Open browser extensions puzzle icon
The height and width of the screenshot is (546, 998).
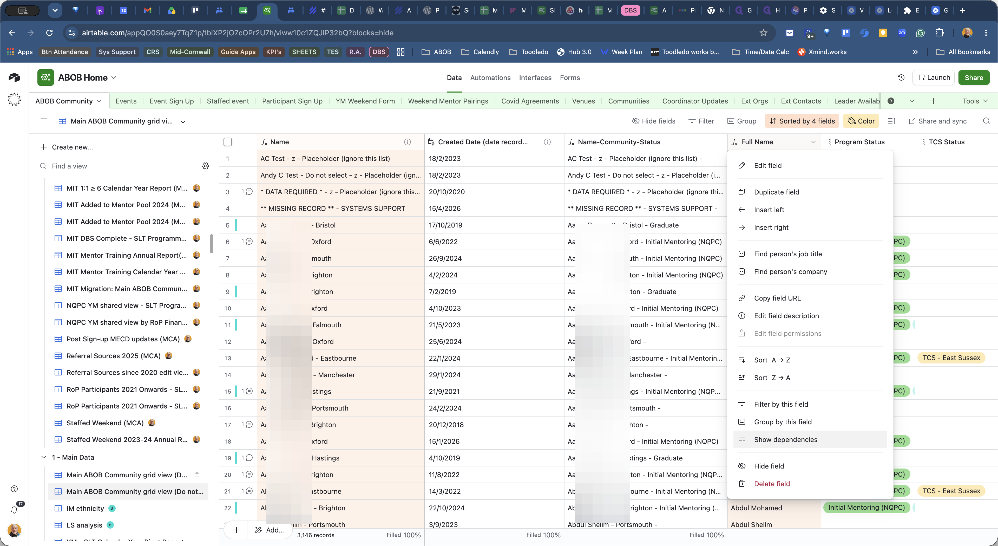tap(940, 33)
